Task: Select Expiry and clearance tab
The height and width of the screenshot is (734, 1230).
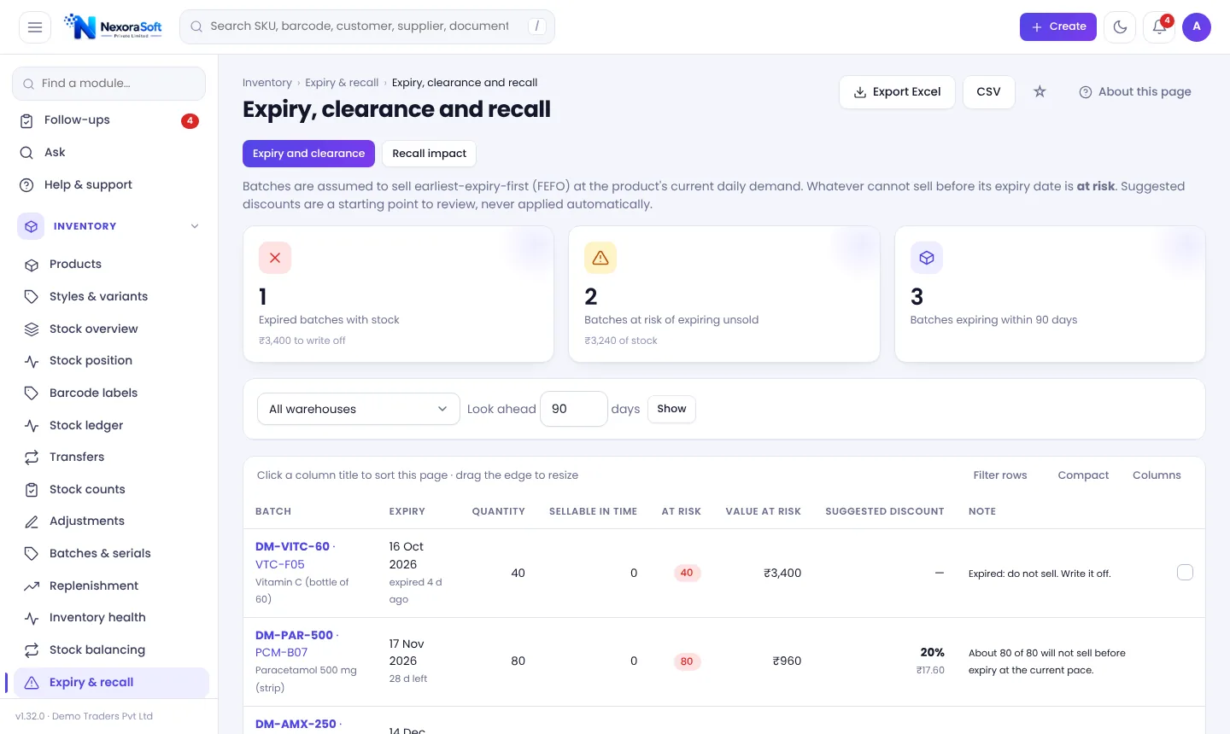Action: 308,154
